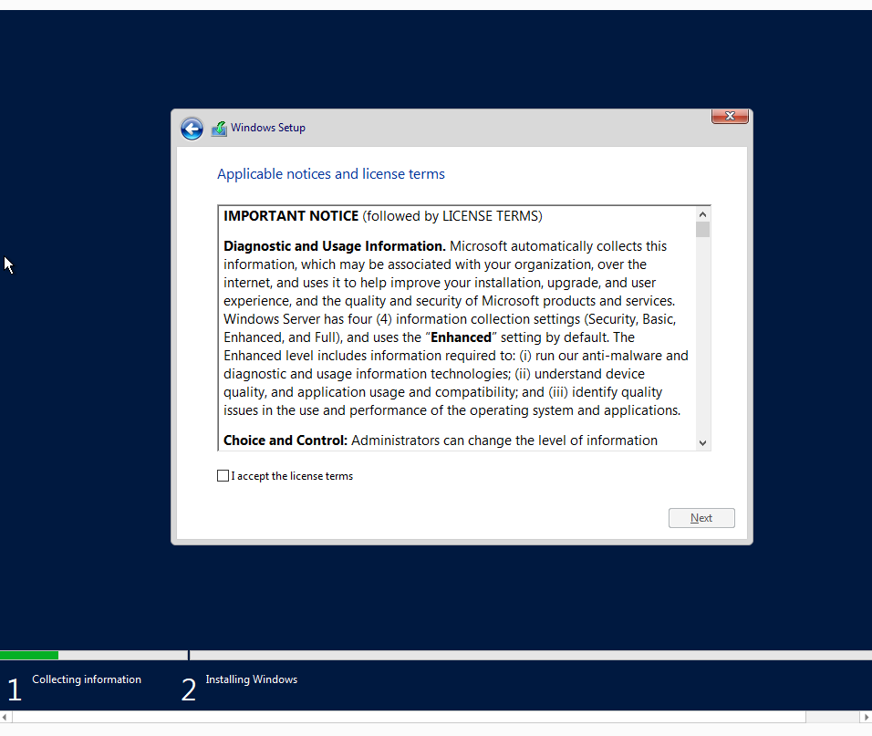Viewport: 872px width, 736px height.
Task: Click the license text scroll up arrow
Action: point(702,214)
